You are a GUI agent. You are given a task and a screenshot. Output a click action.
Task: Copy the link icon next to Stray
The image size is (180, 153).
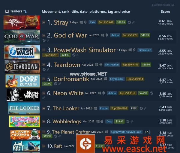pos(133,22)
